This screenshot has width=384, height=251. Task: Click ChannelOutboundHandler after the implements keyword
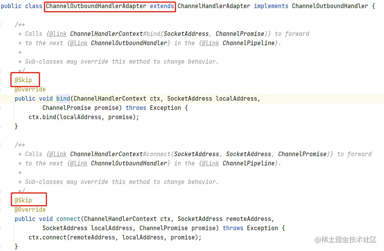330,6
